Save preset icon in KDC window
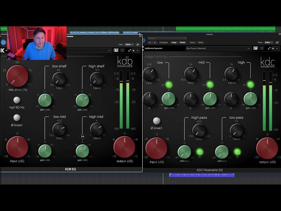This screenshot has height=211, width=281. click(x=256, y=48)
